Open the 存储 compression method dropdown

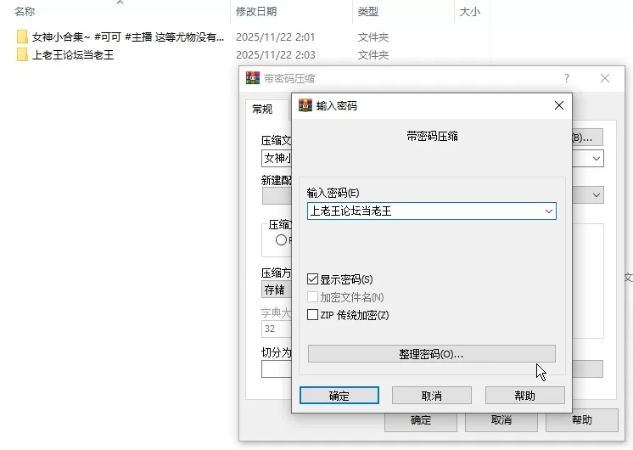point(277,290)
